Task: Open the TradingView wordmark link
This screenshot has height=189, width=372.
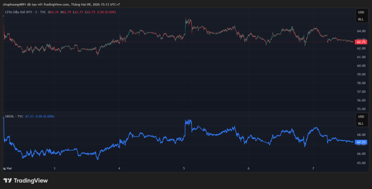Action: pos(31,181)
